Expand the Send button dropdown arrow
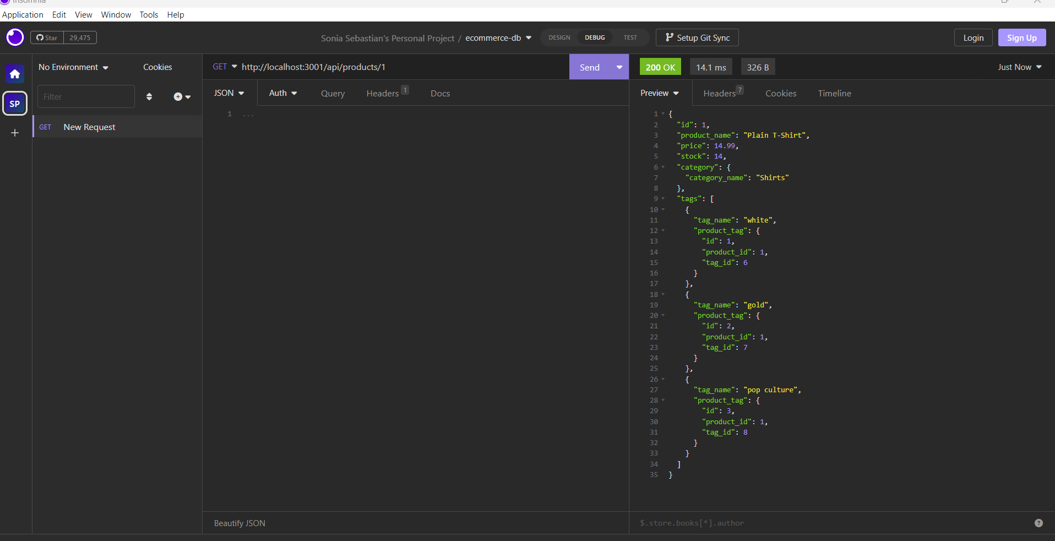The width and height of the screenshot is (1055, 541). click(618, 67)
